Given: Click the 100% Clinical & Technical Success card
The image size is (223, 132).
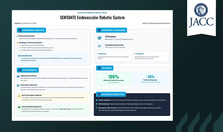Looking at the screenshot, I should [114, 79].
